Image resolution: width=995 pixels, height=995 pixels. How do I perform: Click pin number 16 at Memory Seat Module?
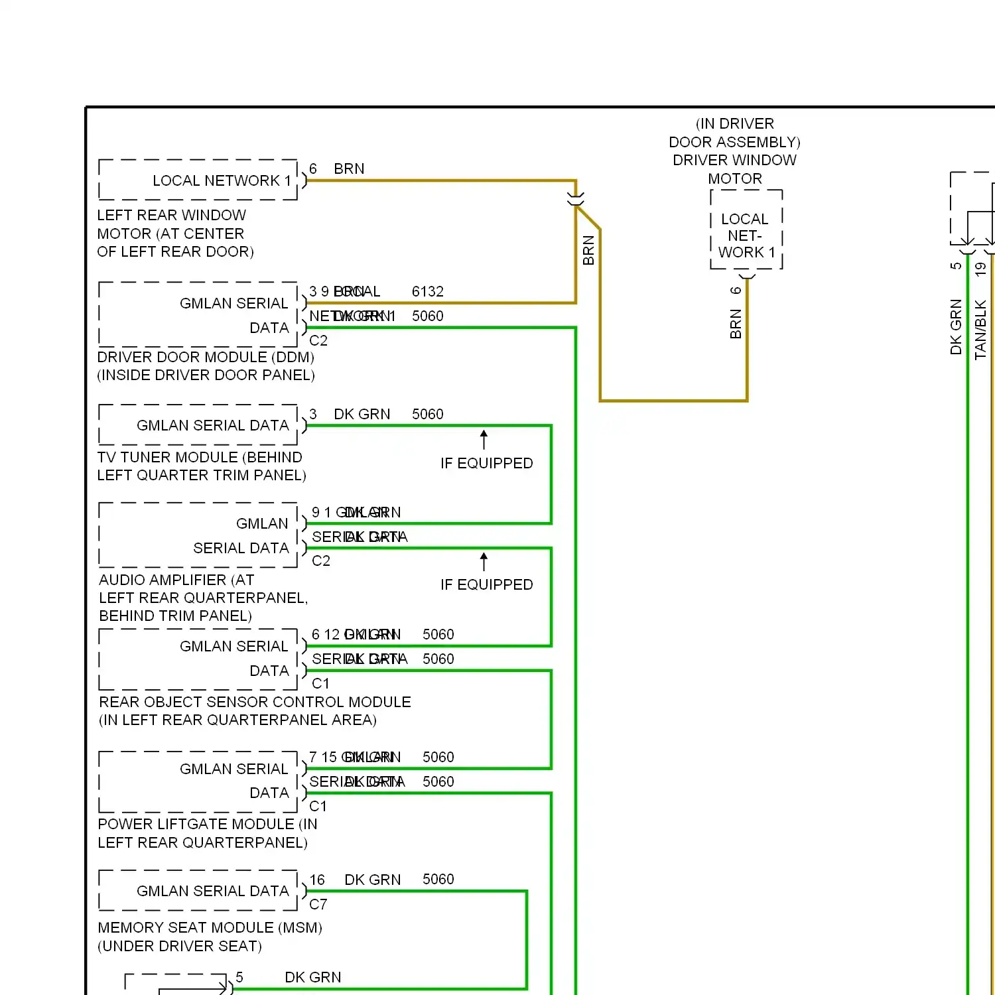pos(317,880)
